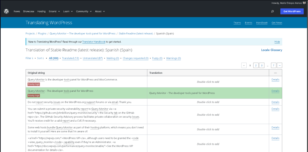Click first row's Double-click to add translation cell

tap(208, 82)
